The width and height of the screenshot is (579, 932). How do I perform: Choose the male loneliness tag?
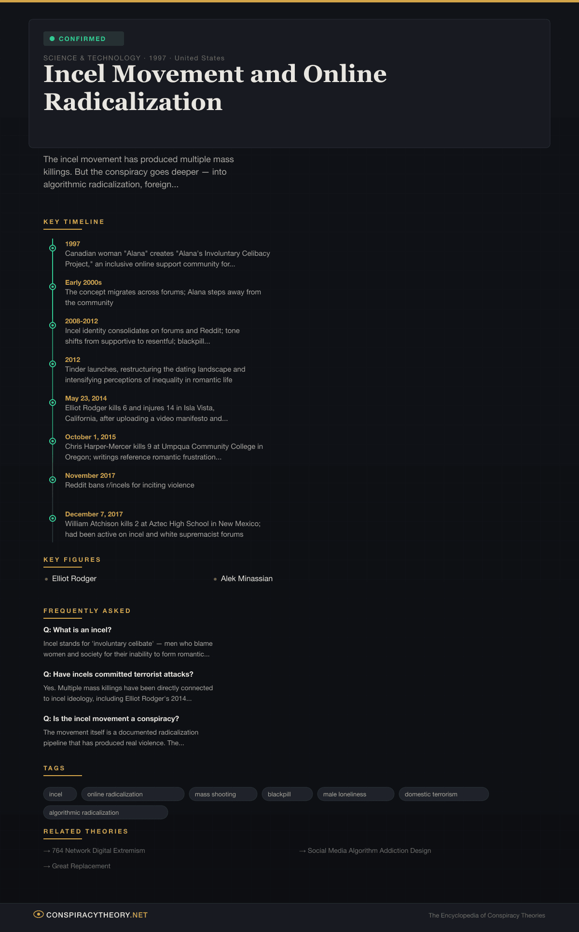coord(356,794)
